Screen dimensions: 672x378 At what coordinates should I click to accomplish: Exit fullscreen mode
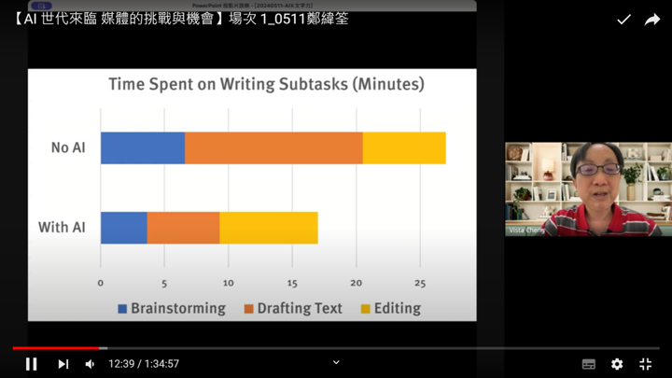pyautogui.click(x=646, y=364)
